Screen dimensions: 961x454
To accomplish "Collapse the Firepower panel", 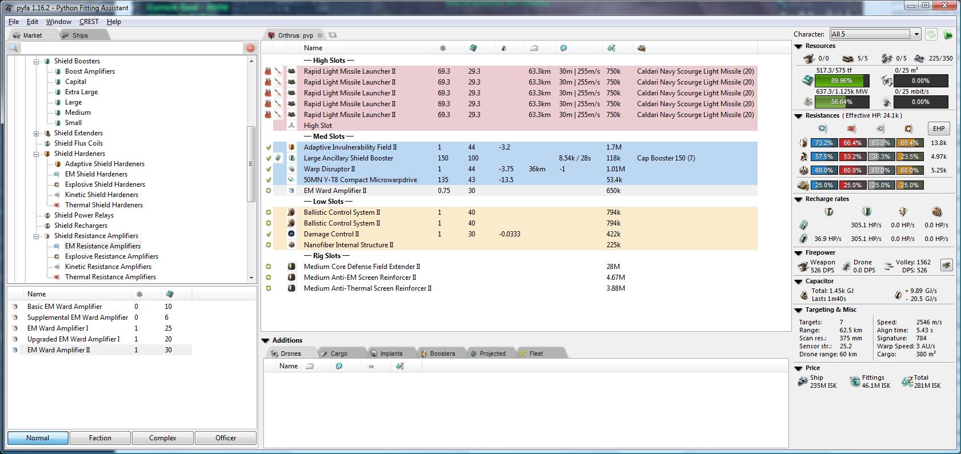I will (x=799, y=253).
